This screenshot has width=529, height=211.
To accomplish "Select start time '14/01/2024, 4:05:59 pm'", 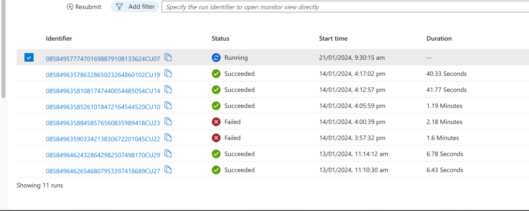I will tap(352, 106).
